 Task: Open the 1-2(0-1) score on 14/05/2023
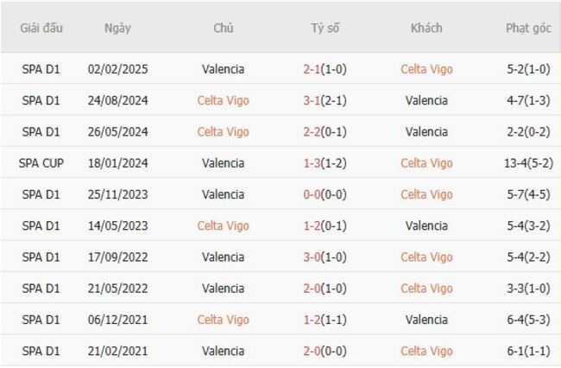coord(325,225)
